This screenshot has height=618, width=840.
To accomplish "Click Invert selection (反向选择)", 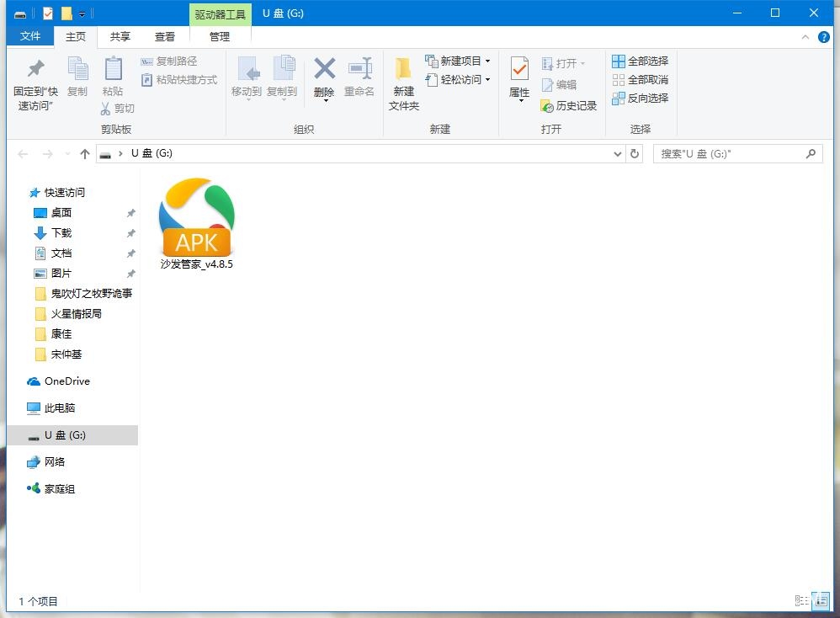I will (641, 98).
